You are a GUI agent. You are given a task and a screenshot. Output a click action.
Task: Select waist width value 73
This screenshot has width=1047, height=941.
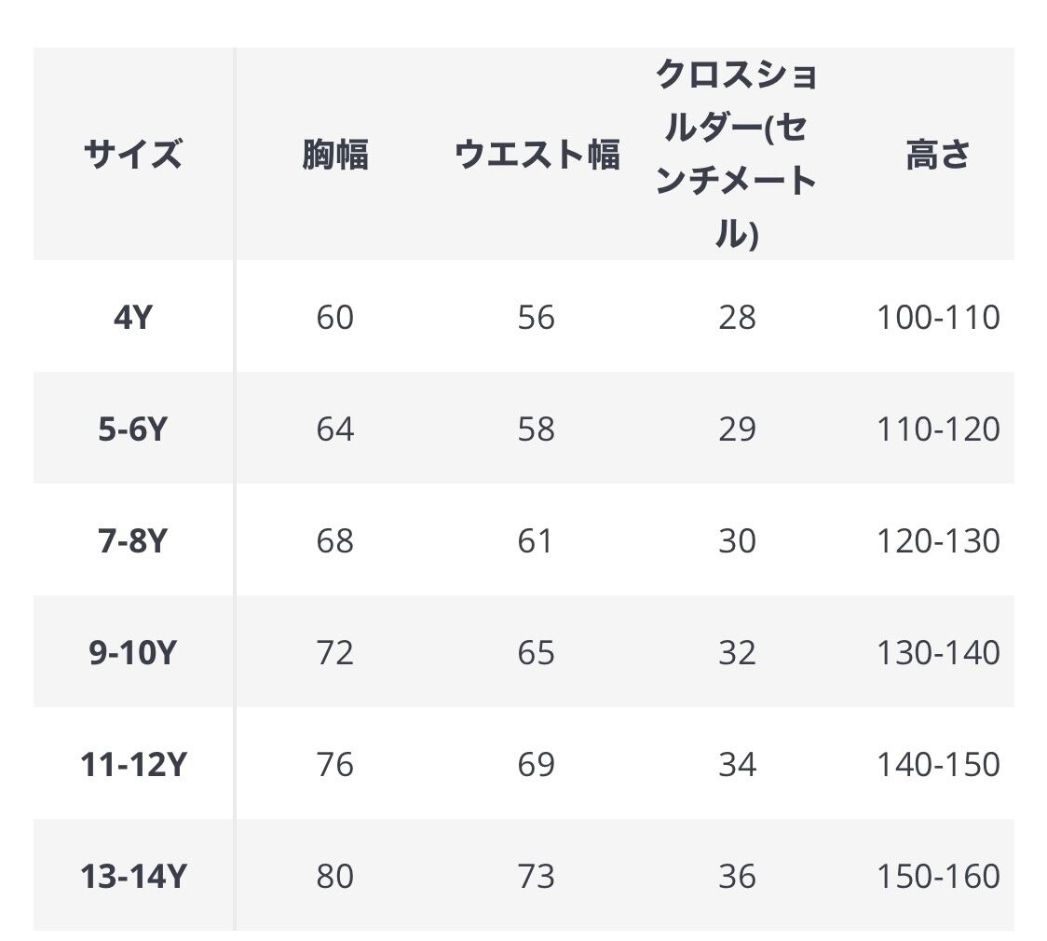537,877
